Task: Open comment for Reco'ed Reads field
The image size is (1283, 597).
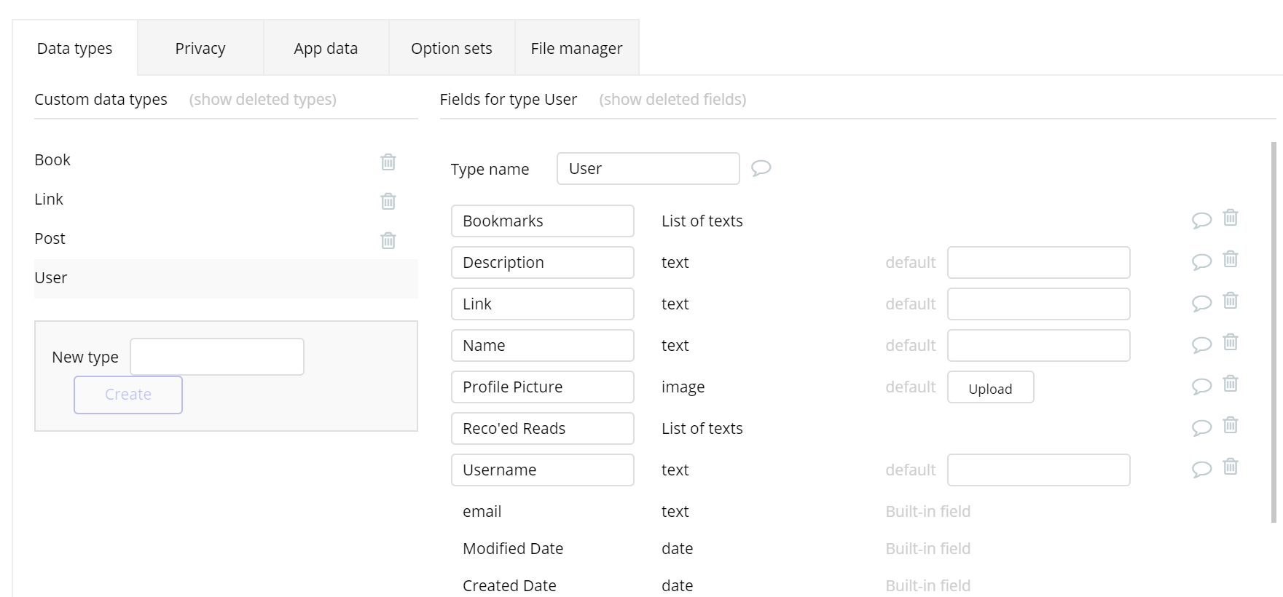Action: (1201, 427)
